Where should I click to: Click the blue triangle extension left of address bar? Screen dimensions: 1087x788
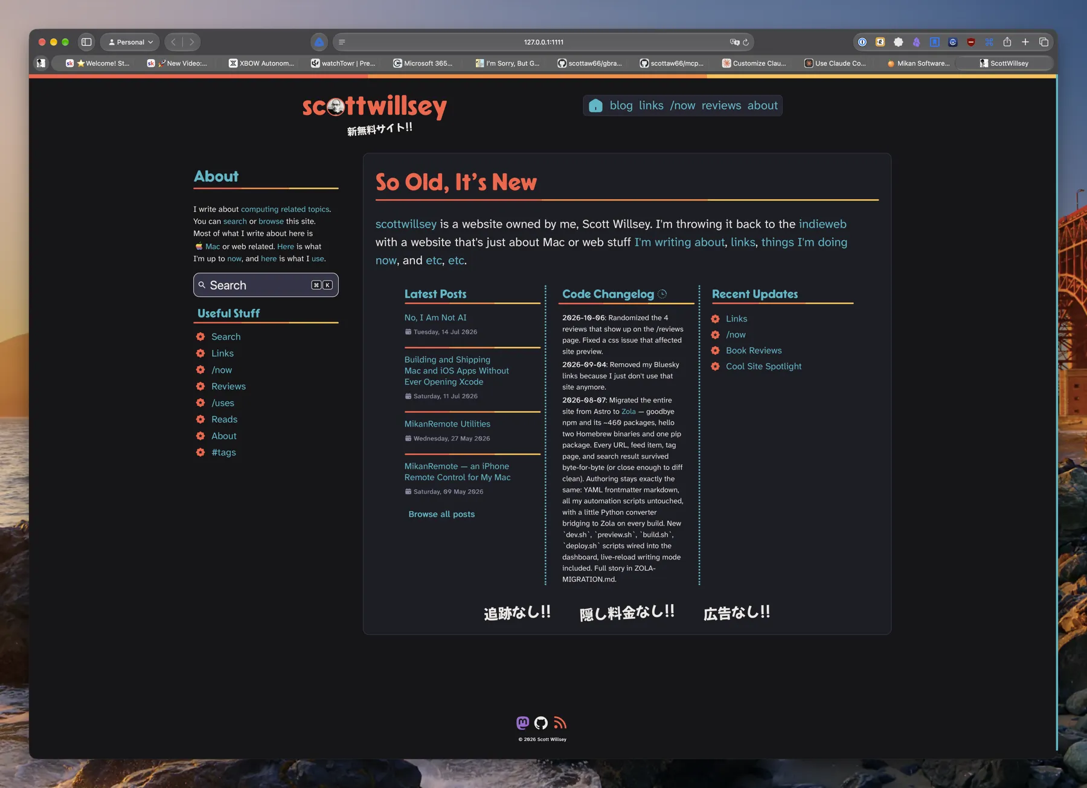[319, 42]
